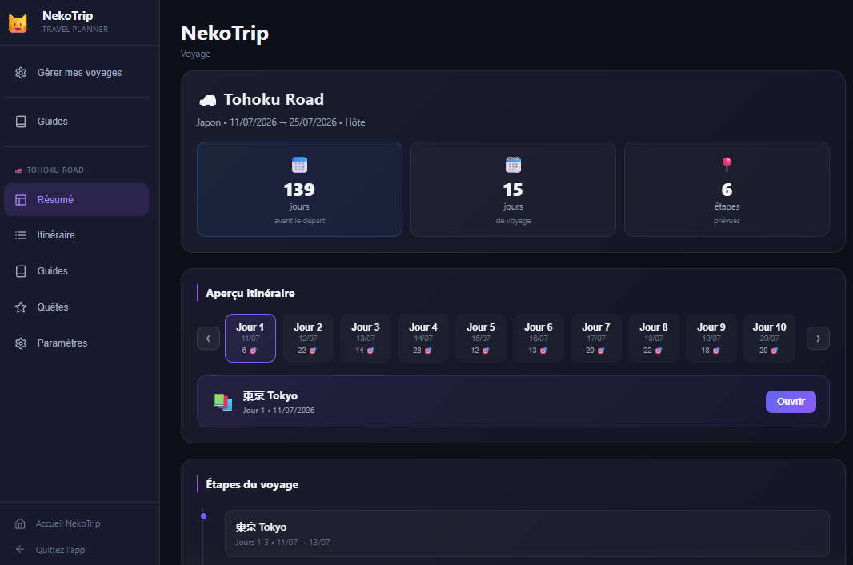Open the Tokyo stage card in Étapes du voyage
This screenshot has width=853, height=565.
coord(527,533)
